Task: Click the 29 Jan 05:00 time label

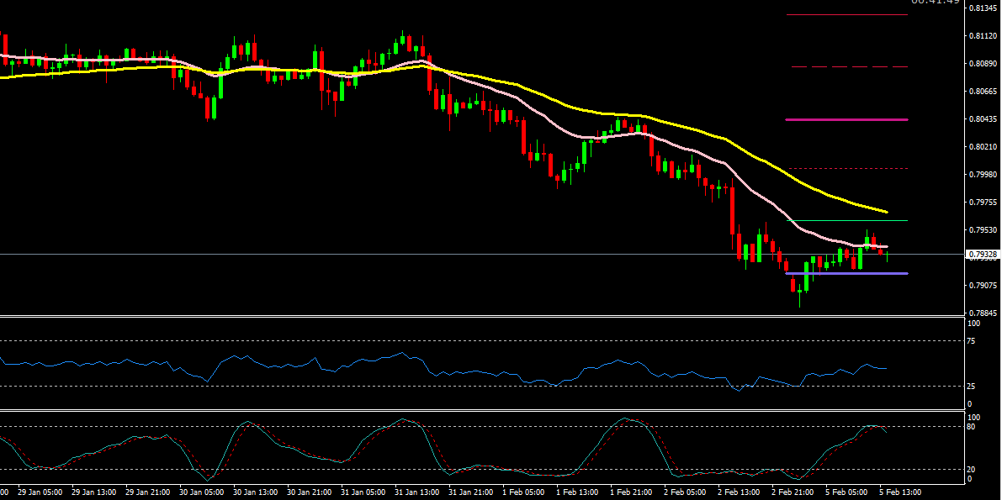Action: (41, 493)
